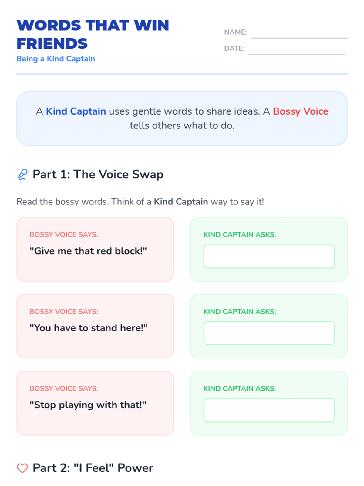The height and width of the screenshot is (486, 364).
Task: Click the first "Bossy Voice Says:" label
Action: pyautogui.click(x=64, y=234)
